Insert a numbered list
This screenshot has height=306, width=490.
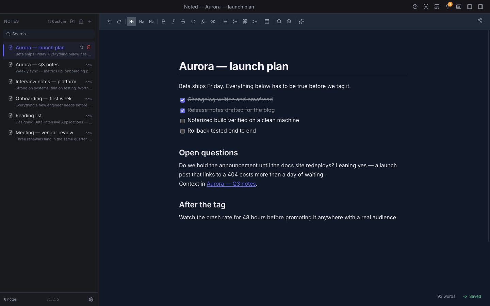tap(235, 21)
